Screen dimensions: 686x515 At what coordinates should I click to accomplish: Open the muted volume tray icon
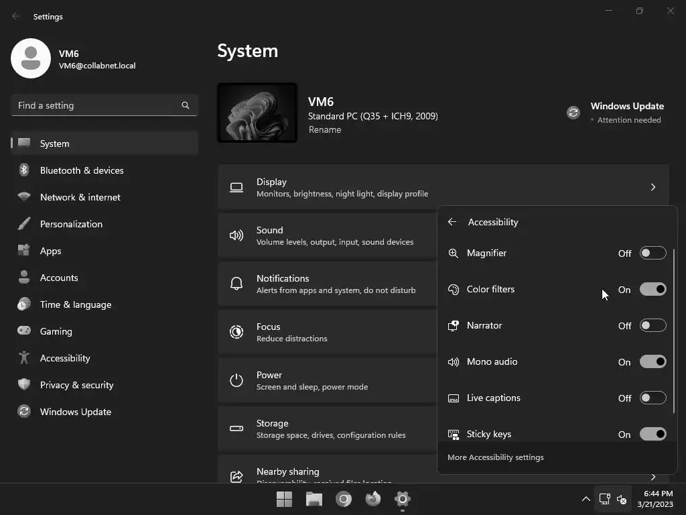622,499
